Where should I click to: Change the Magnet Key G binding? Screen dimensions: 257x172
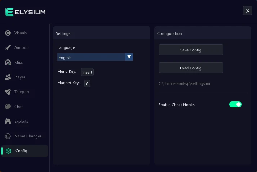pos(87,83)
